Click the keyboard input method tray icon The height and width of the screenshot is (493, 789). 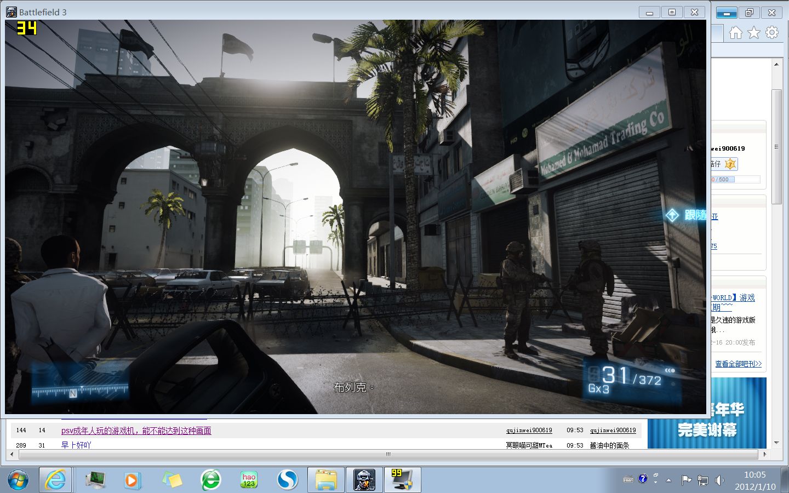[628, 480]
